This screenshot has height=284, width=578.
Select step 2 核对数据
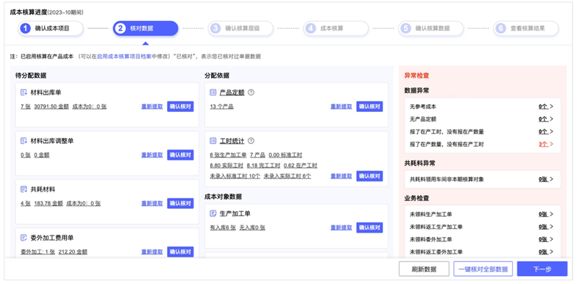[146, 28]
